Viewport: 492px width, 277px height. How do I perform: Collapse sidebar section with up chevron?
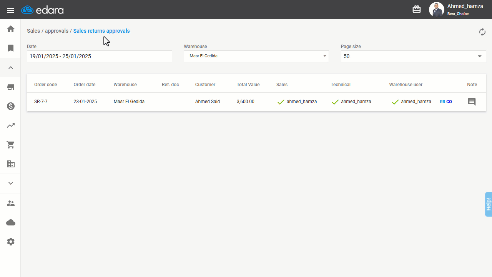tap(11, 68)
